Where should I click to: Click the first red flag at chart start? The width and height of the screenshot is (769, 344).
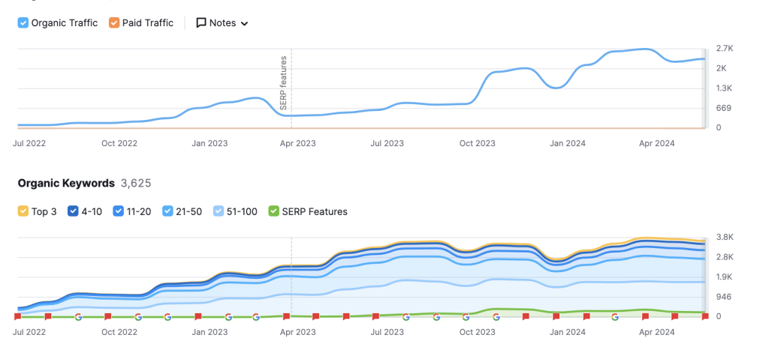[x=18, y=317]
